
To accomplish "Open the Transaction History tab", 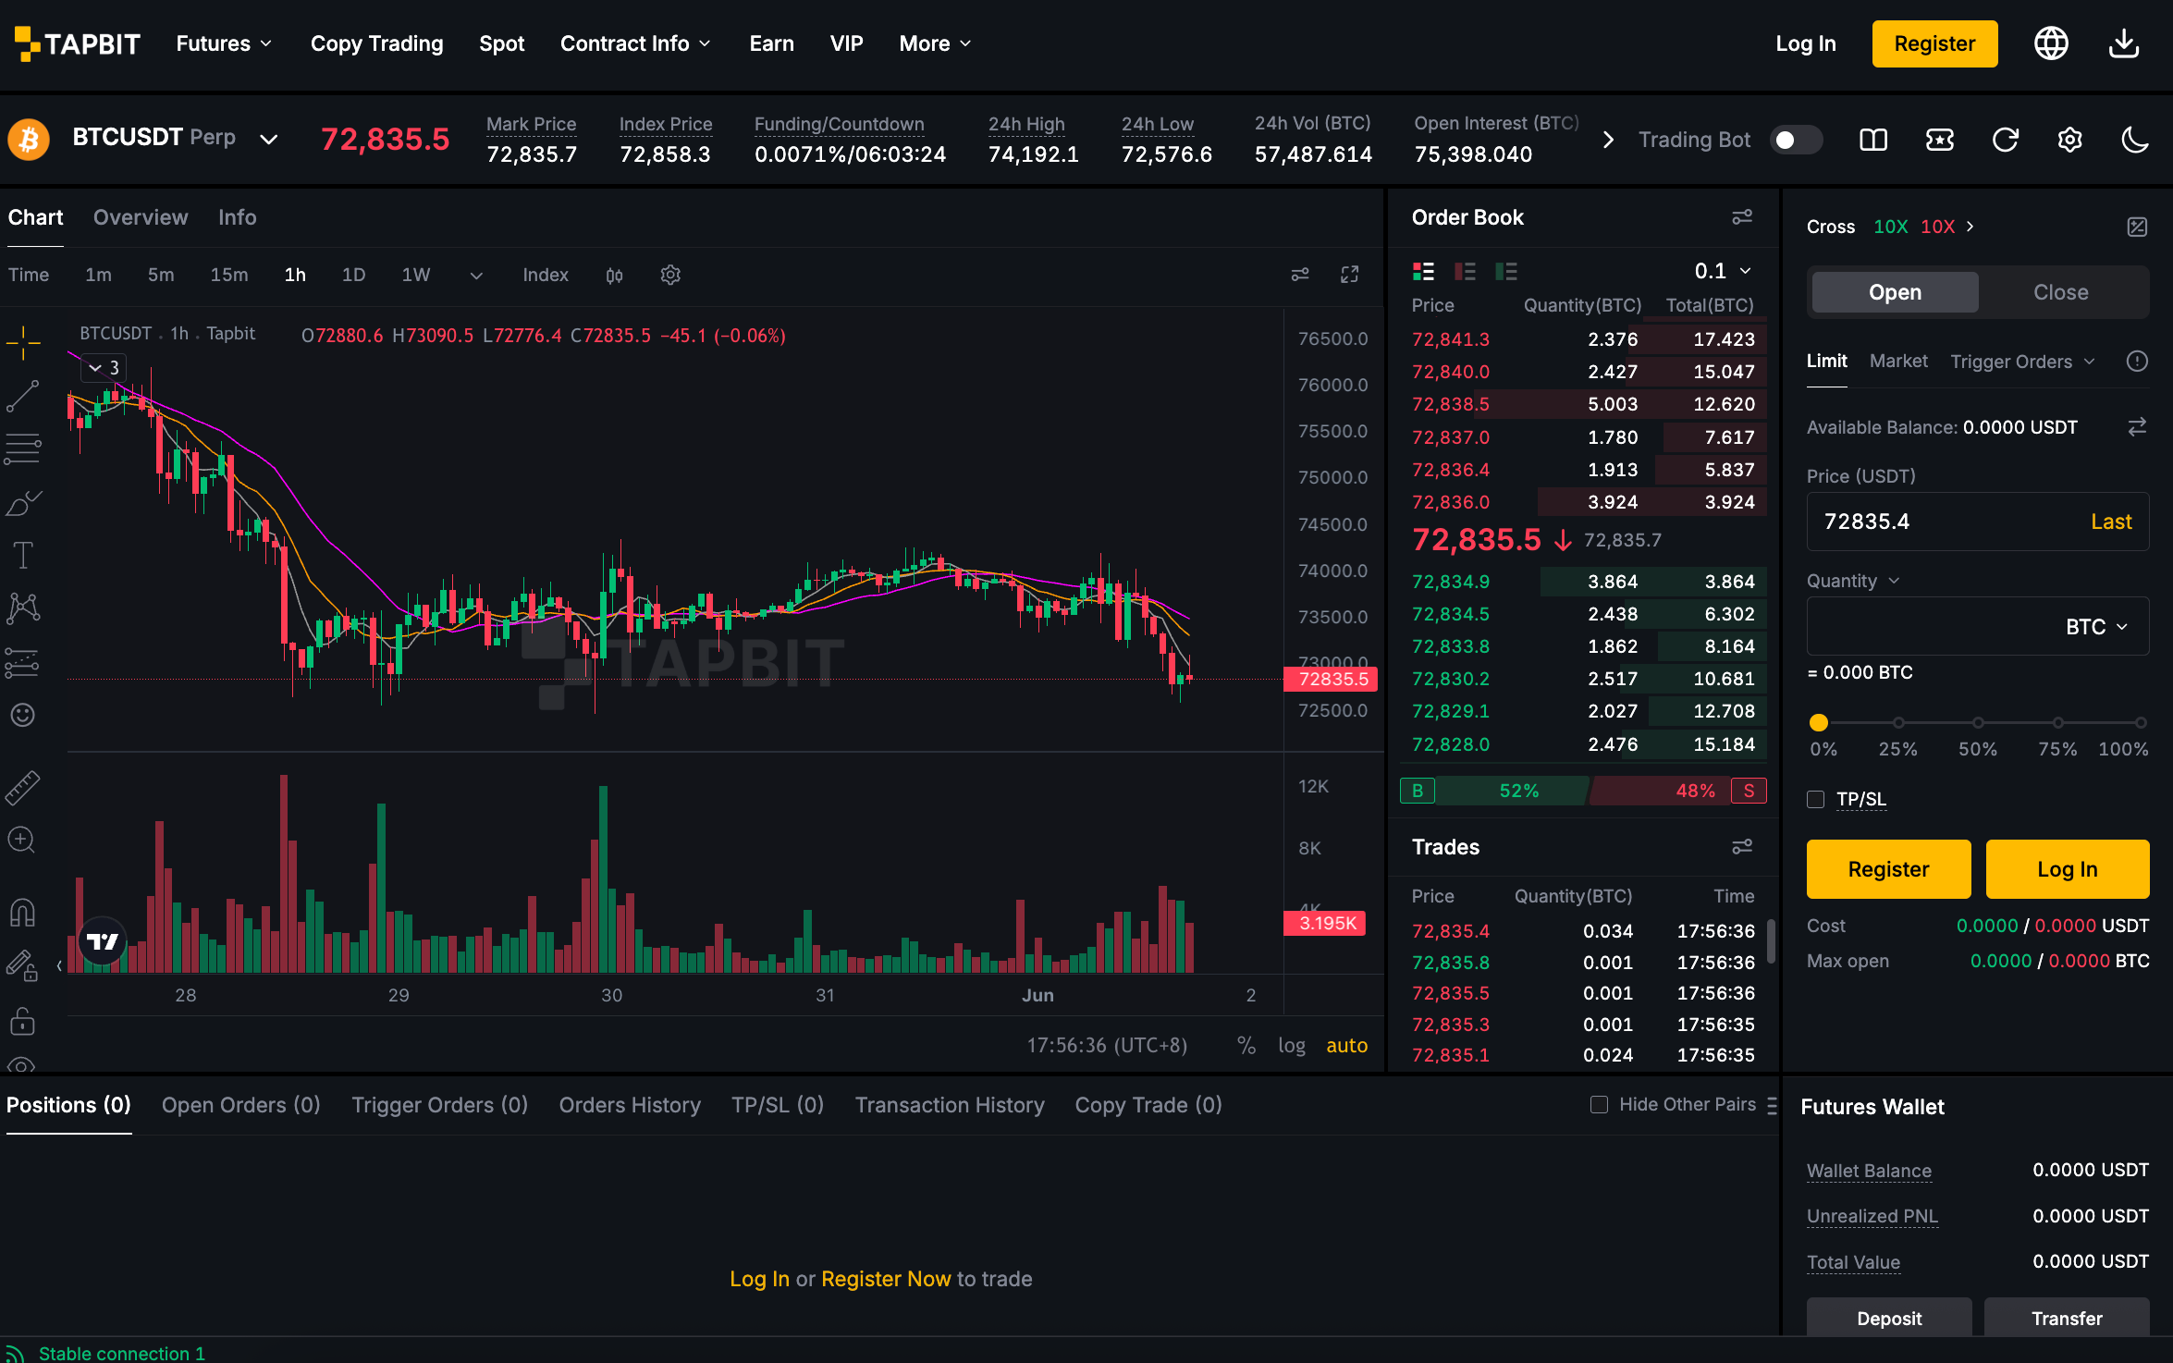I will coord(950,1105).
